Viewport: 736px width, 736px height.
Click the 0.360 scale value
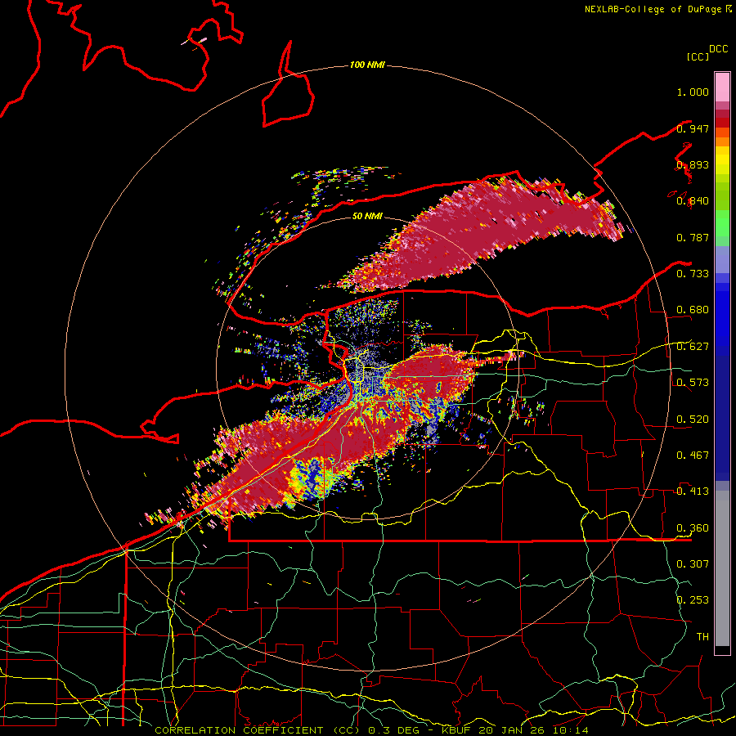point(693,528)
